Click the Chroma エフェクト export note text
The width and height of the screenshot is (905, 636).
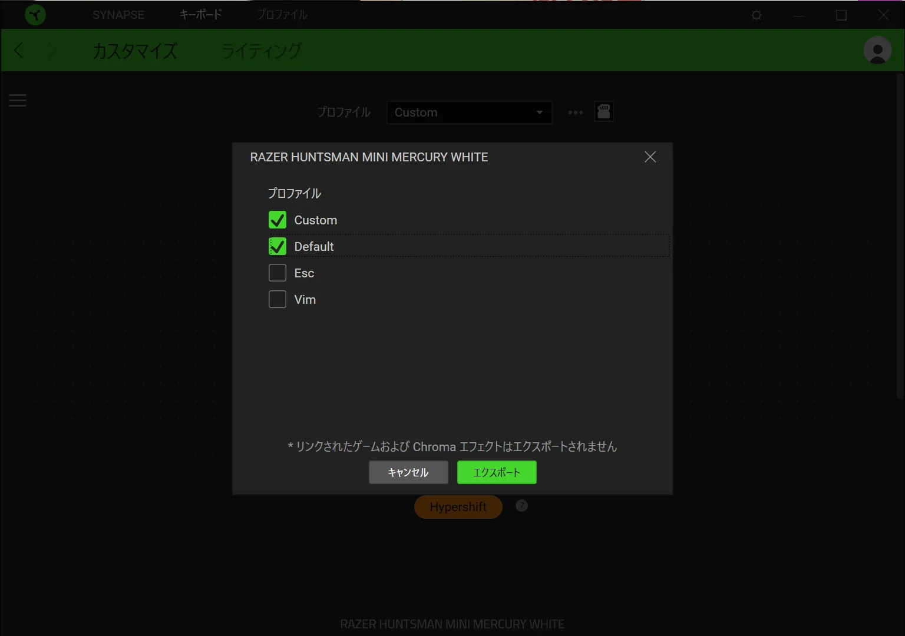tap(452, 446)
